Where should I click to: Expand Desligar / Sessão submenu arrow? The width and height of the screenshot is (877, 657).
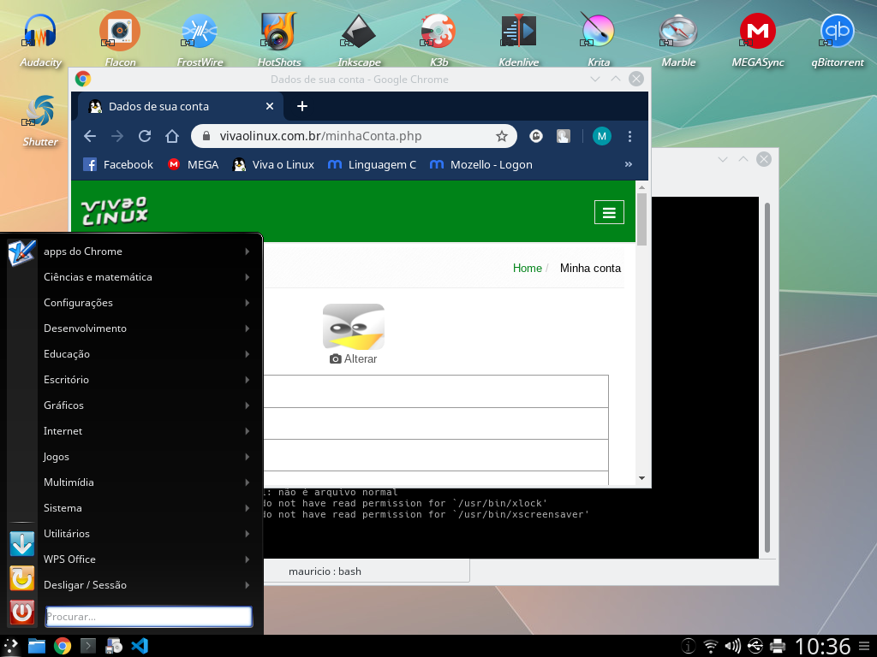point(247,585)
